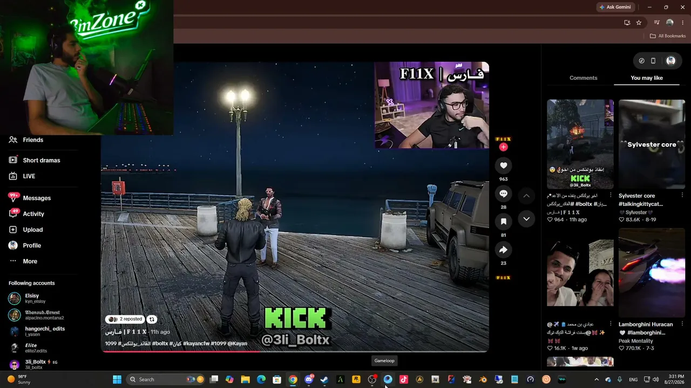Screen dimensions: 691x388
Task: Open the KICK @3li_Boltx recommended thumbnail
Action: point(580,144)
